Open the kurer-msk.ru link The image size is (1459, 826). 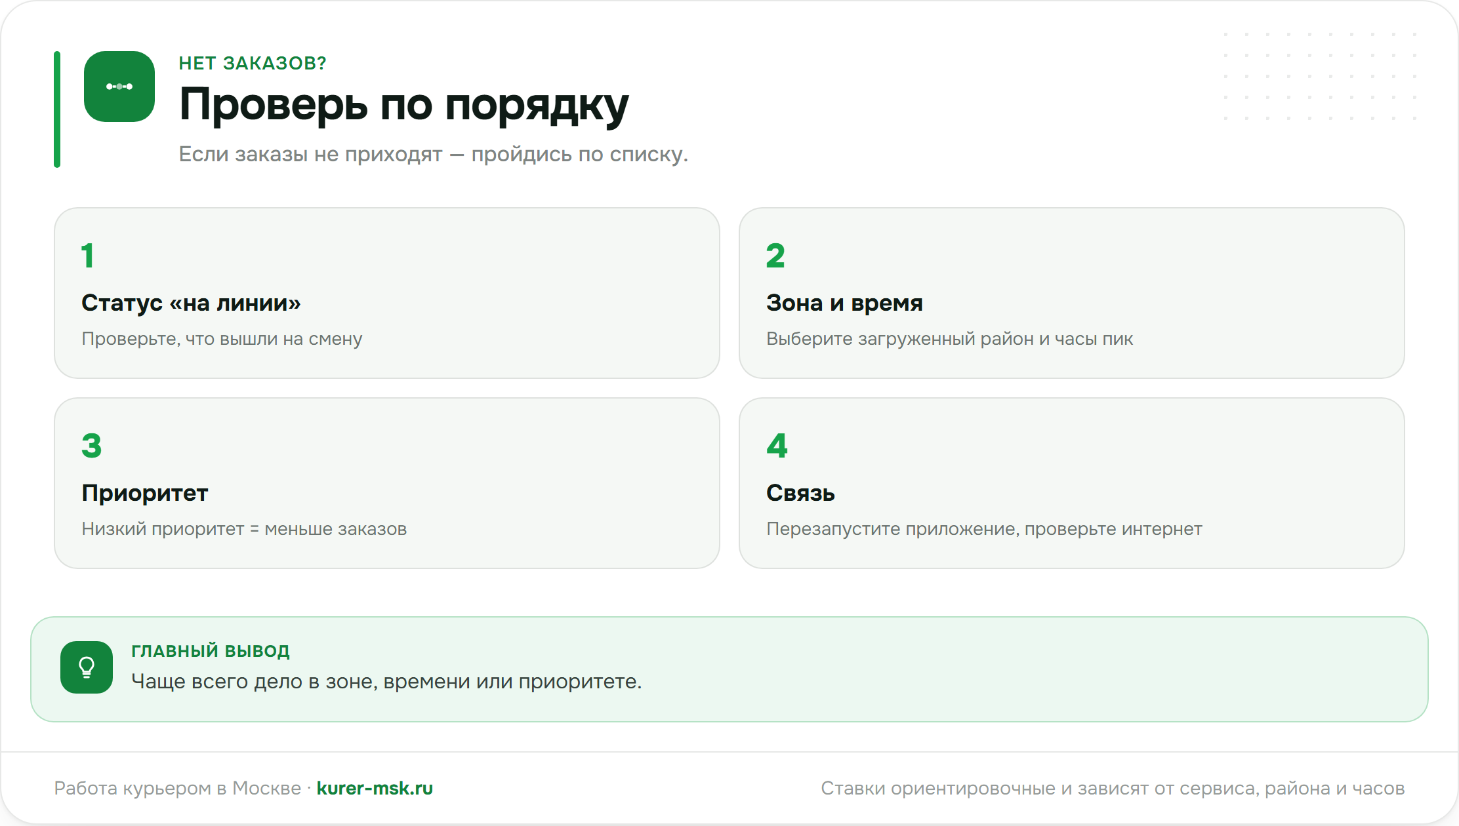coord(375,788)
